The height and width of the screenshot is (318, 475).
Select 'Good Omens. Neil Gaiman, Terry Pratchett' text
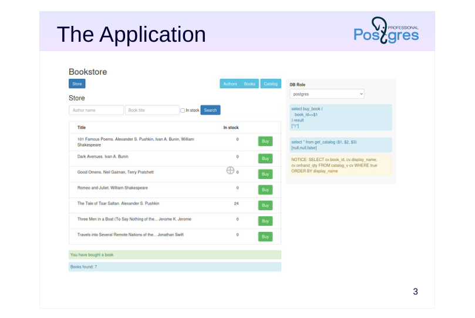116,172
